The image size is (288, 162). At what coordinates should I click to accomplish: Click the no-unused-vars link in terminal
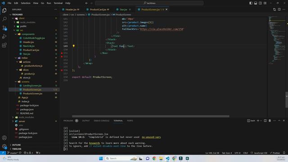tap(151, 137)
